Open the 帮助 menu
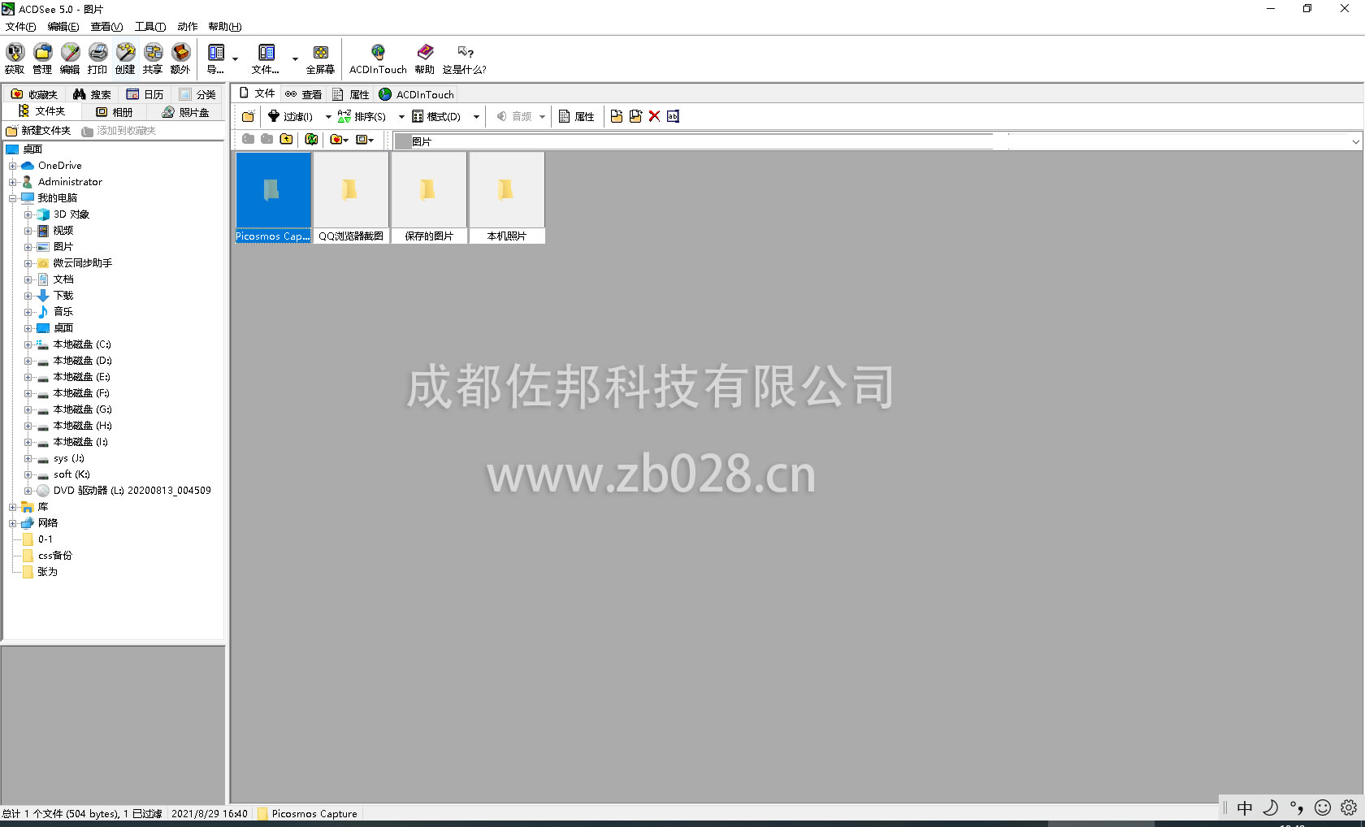The height and width of the screenshot is (827, 1365). pyautogui.click(x=224, y=26)
